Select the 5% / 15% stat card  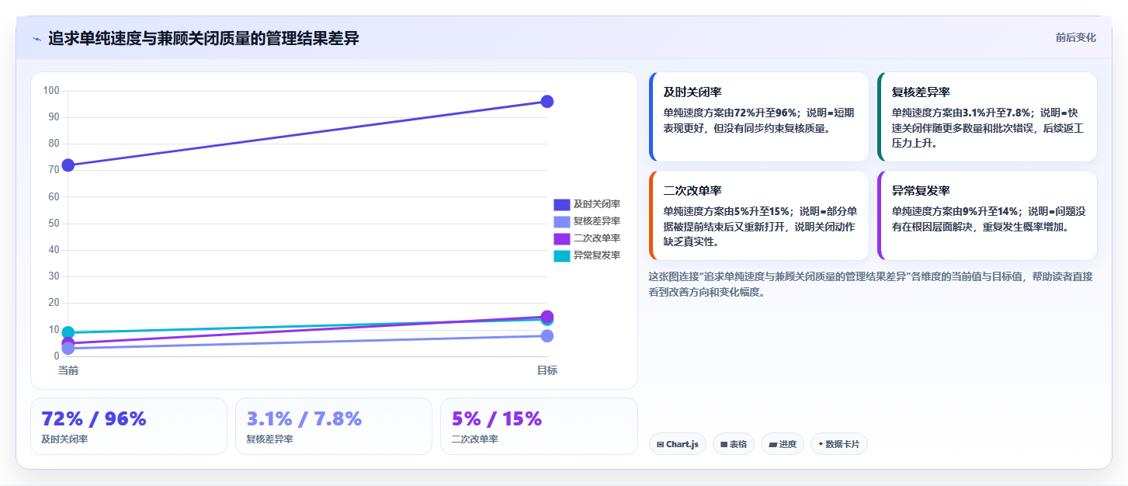click(x=539, y=426)
